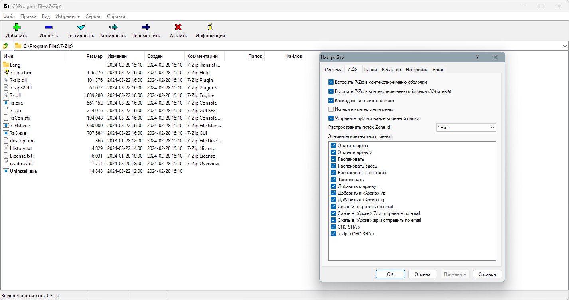Image resolution: width=569 pixels, height=300 pixels.
Task: Switch to the Редактор tab
Action: [x=391, y=70]
